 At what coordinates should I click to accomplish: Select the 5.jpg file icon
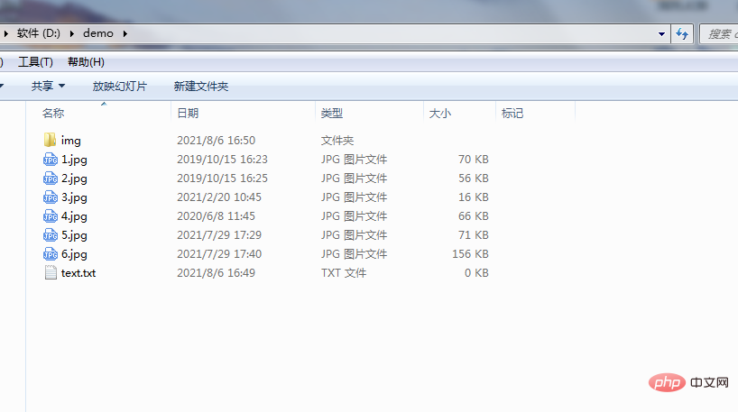(51, 234)
